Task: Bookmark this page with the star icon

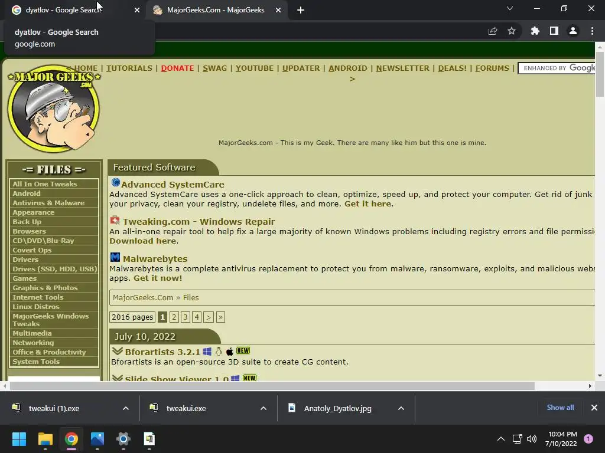Action: tap(512, 31)
